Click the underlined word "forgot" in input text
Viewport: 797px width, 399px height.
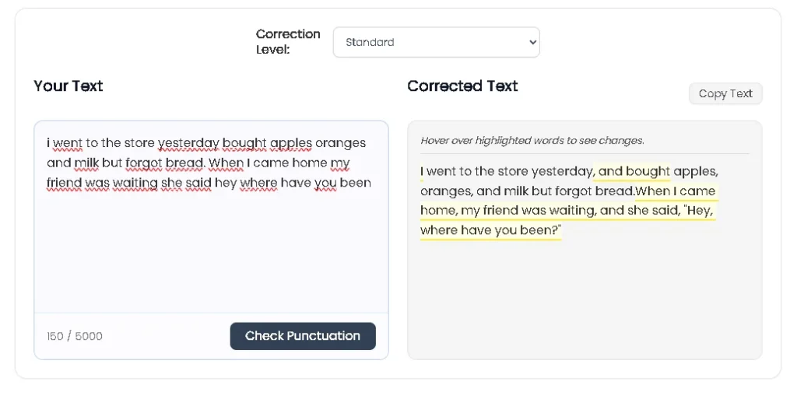(x=145, y=163)
